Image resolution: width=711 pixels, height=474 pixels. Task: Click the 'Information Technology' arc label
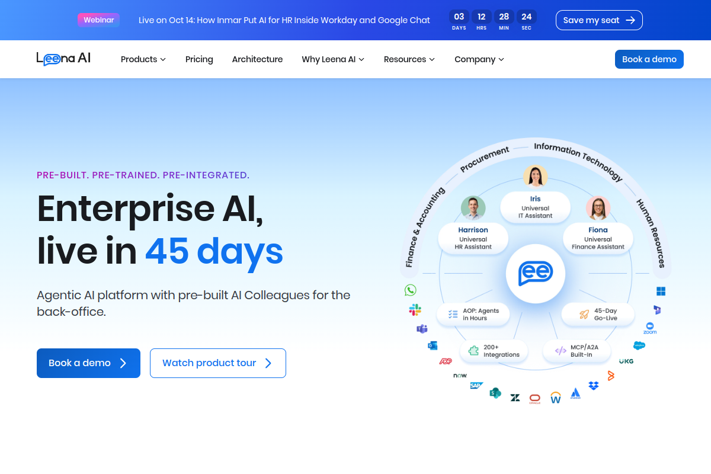pyautogui.click(x=579, y=161)
